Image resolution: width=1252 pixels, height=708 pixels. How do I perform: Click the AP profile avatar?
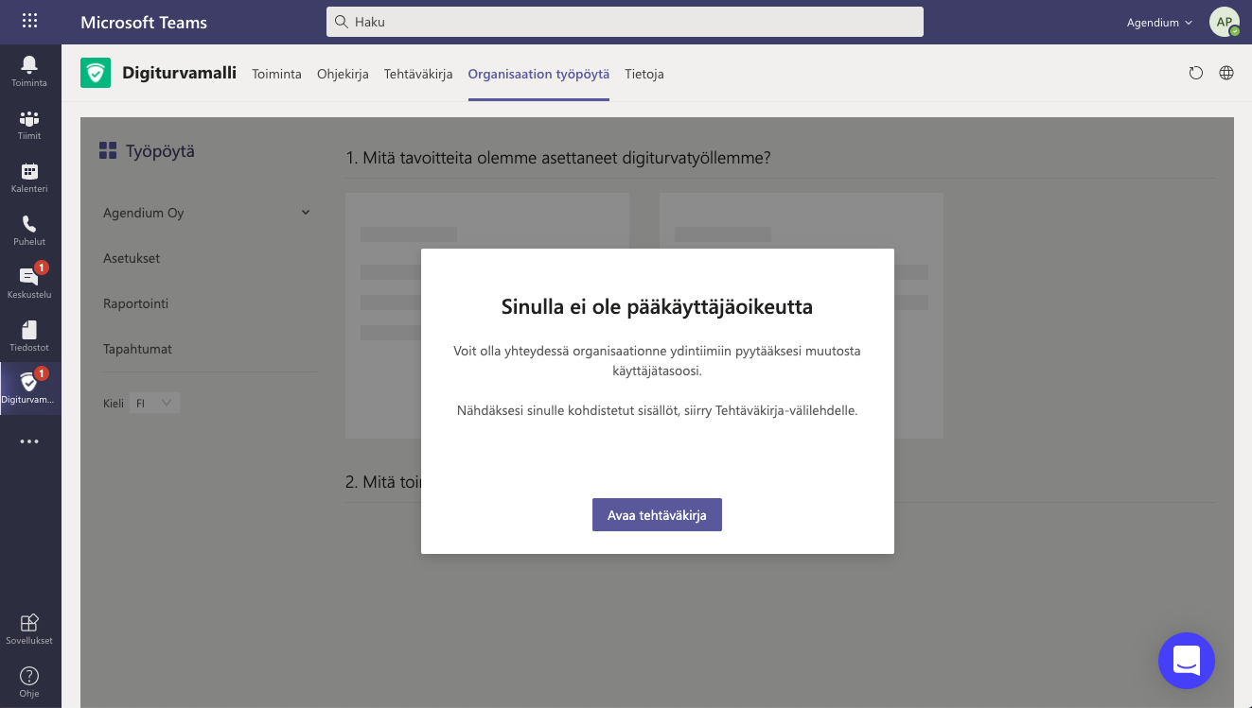tap(1225, 22)
